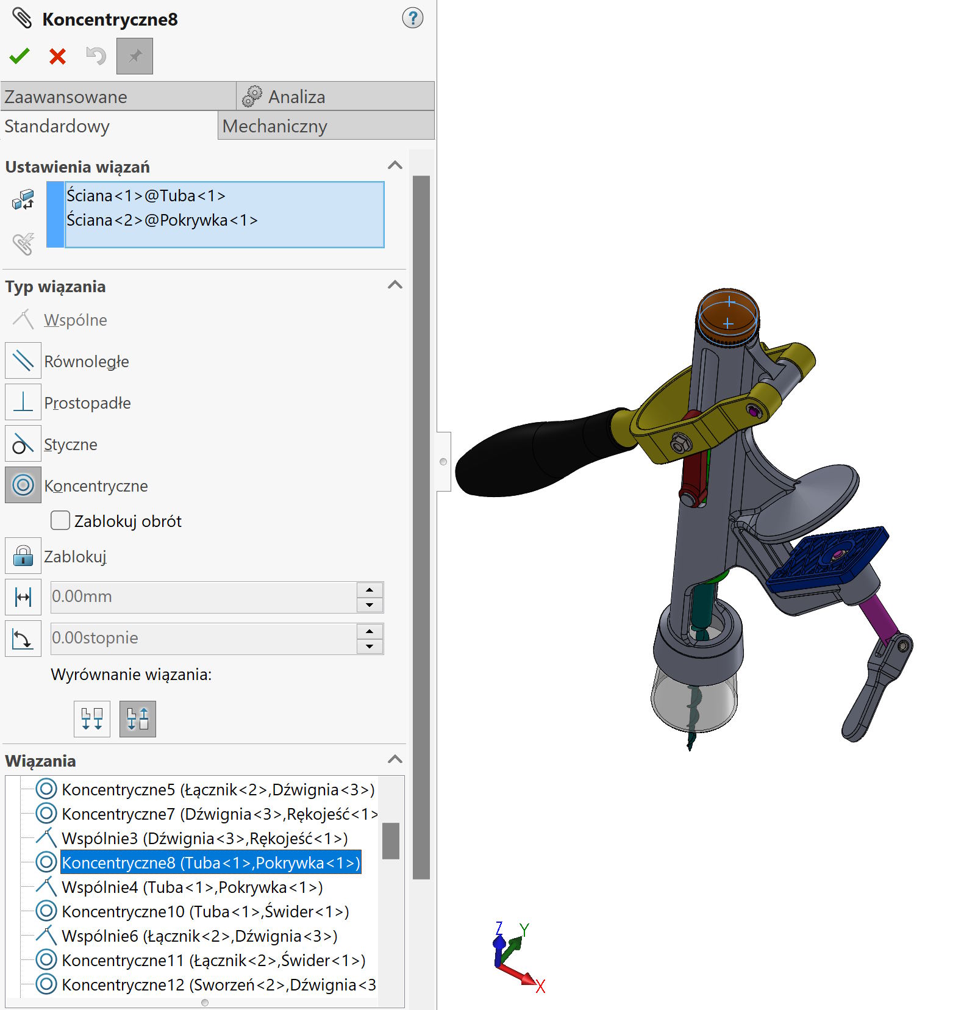Image resolution: width=975 pixels, height=1010 pixels.
Task: Pick the Koncentryczne mate type icon
Action: click(23, 485)
